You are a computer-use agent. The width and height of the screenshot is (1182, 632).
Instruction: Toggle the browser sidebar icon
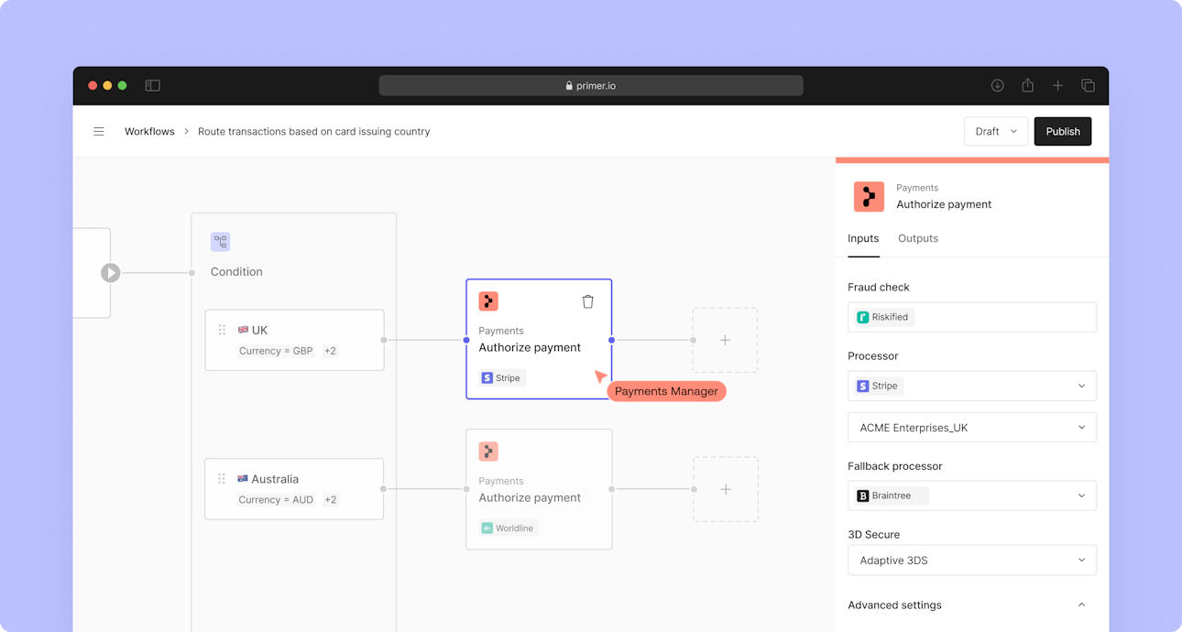[x=153, y=85]
